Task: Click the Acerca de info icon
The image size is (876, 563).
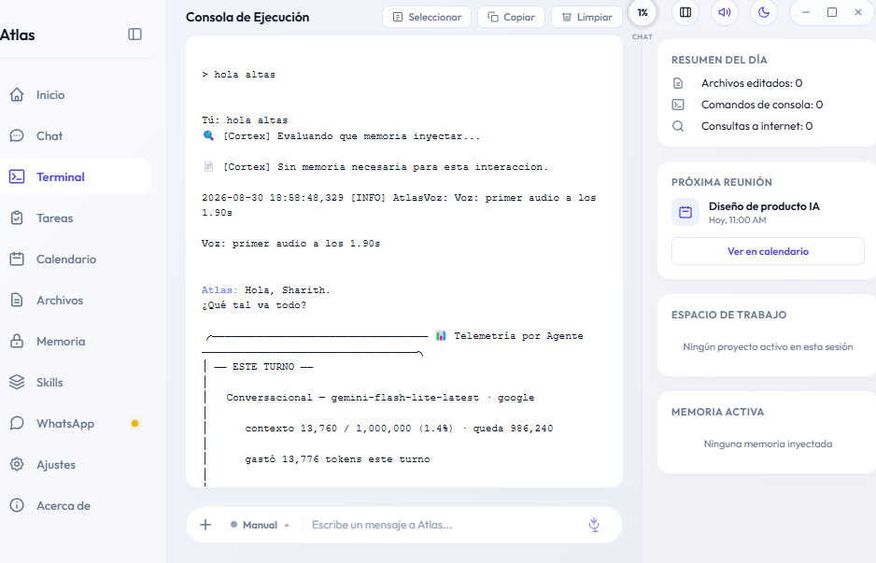Action: tap(17, 505)
